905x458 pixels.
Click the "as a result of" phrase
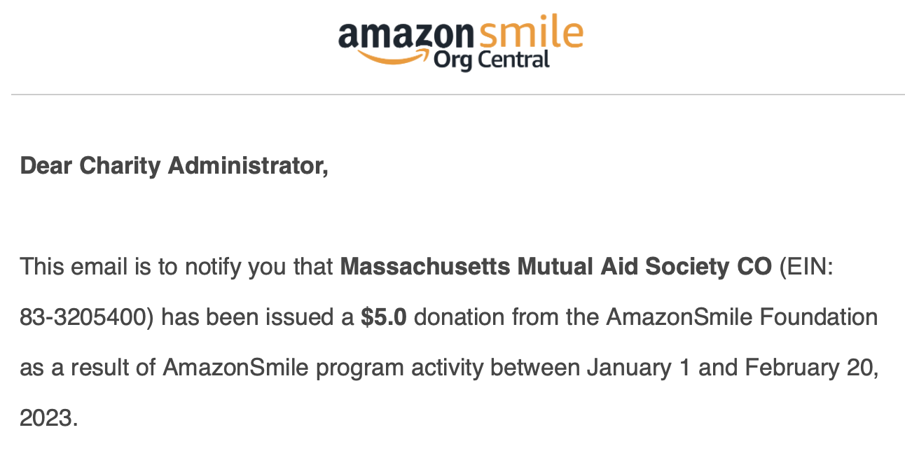[88, 368]
